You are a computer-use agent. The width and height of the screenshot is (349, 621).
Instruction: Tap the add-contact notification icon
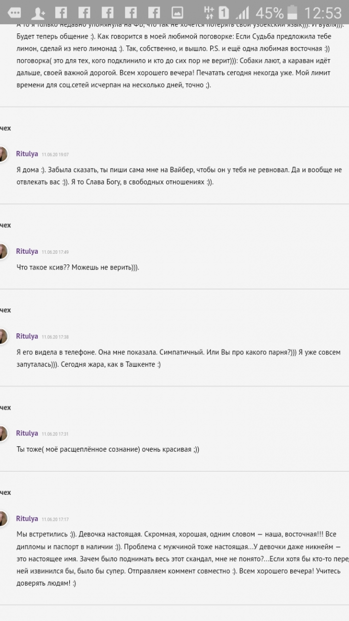[x=38, y=13]
